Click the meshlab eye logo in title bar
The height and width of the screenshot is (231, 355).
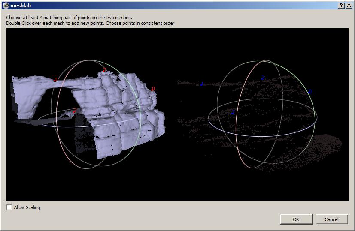(x=6, y=6)
